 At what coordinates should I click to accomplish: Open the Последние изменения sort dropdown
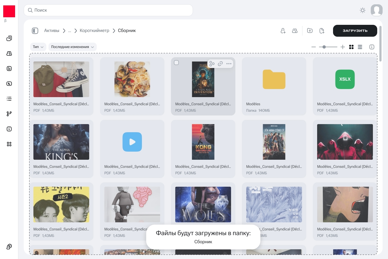72,47
